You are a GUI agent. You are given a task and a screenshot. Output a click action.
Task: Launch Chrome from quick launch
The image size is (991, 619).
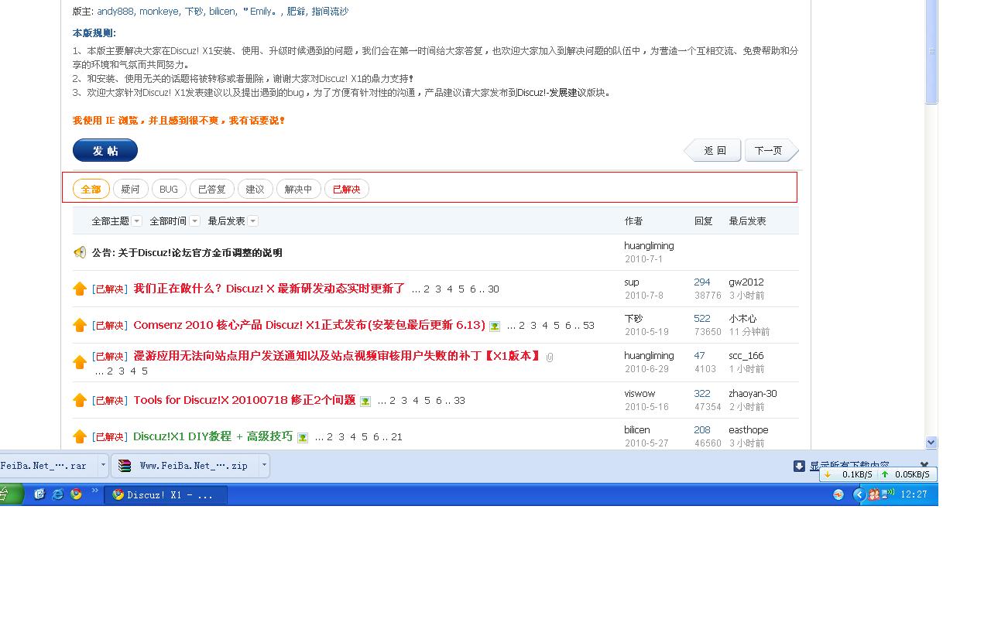pos(76,494)
